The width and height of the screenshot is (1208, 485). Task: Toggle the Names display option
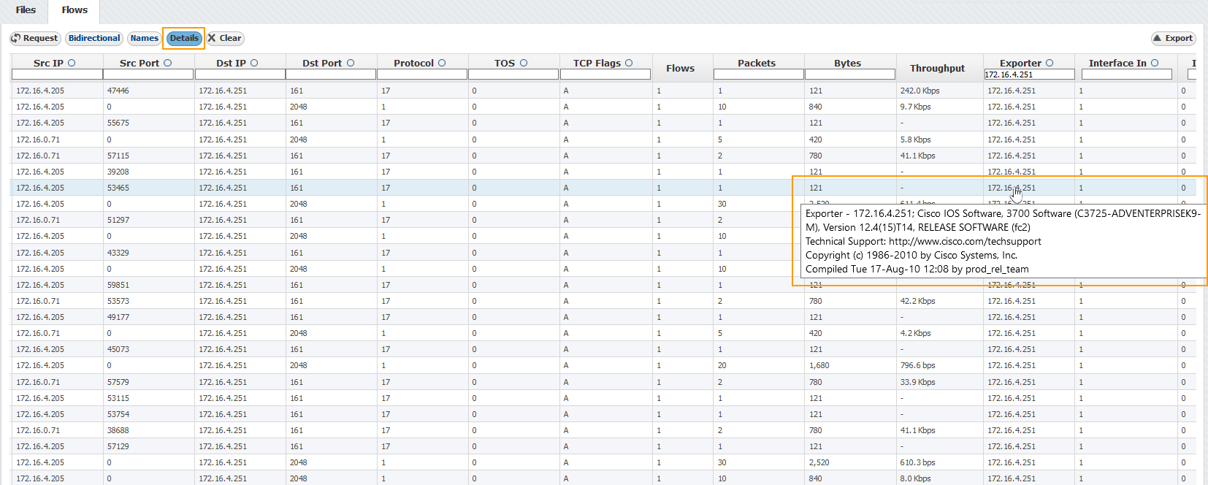[144, 38]
